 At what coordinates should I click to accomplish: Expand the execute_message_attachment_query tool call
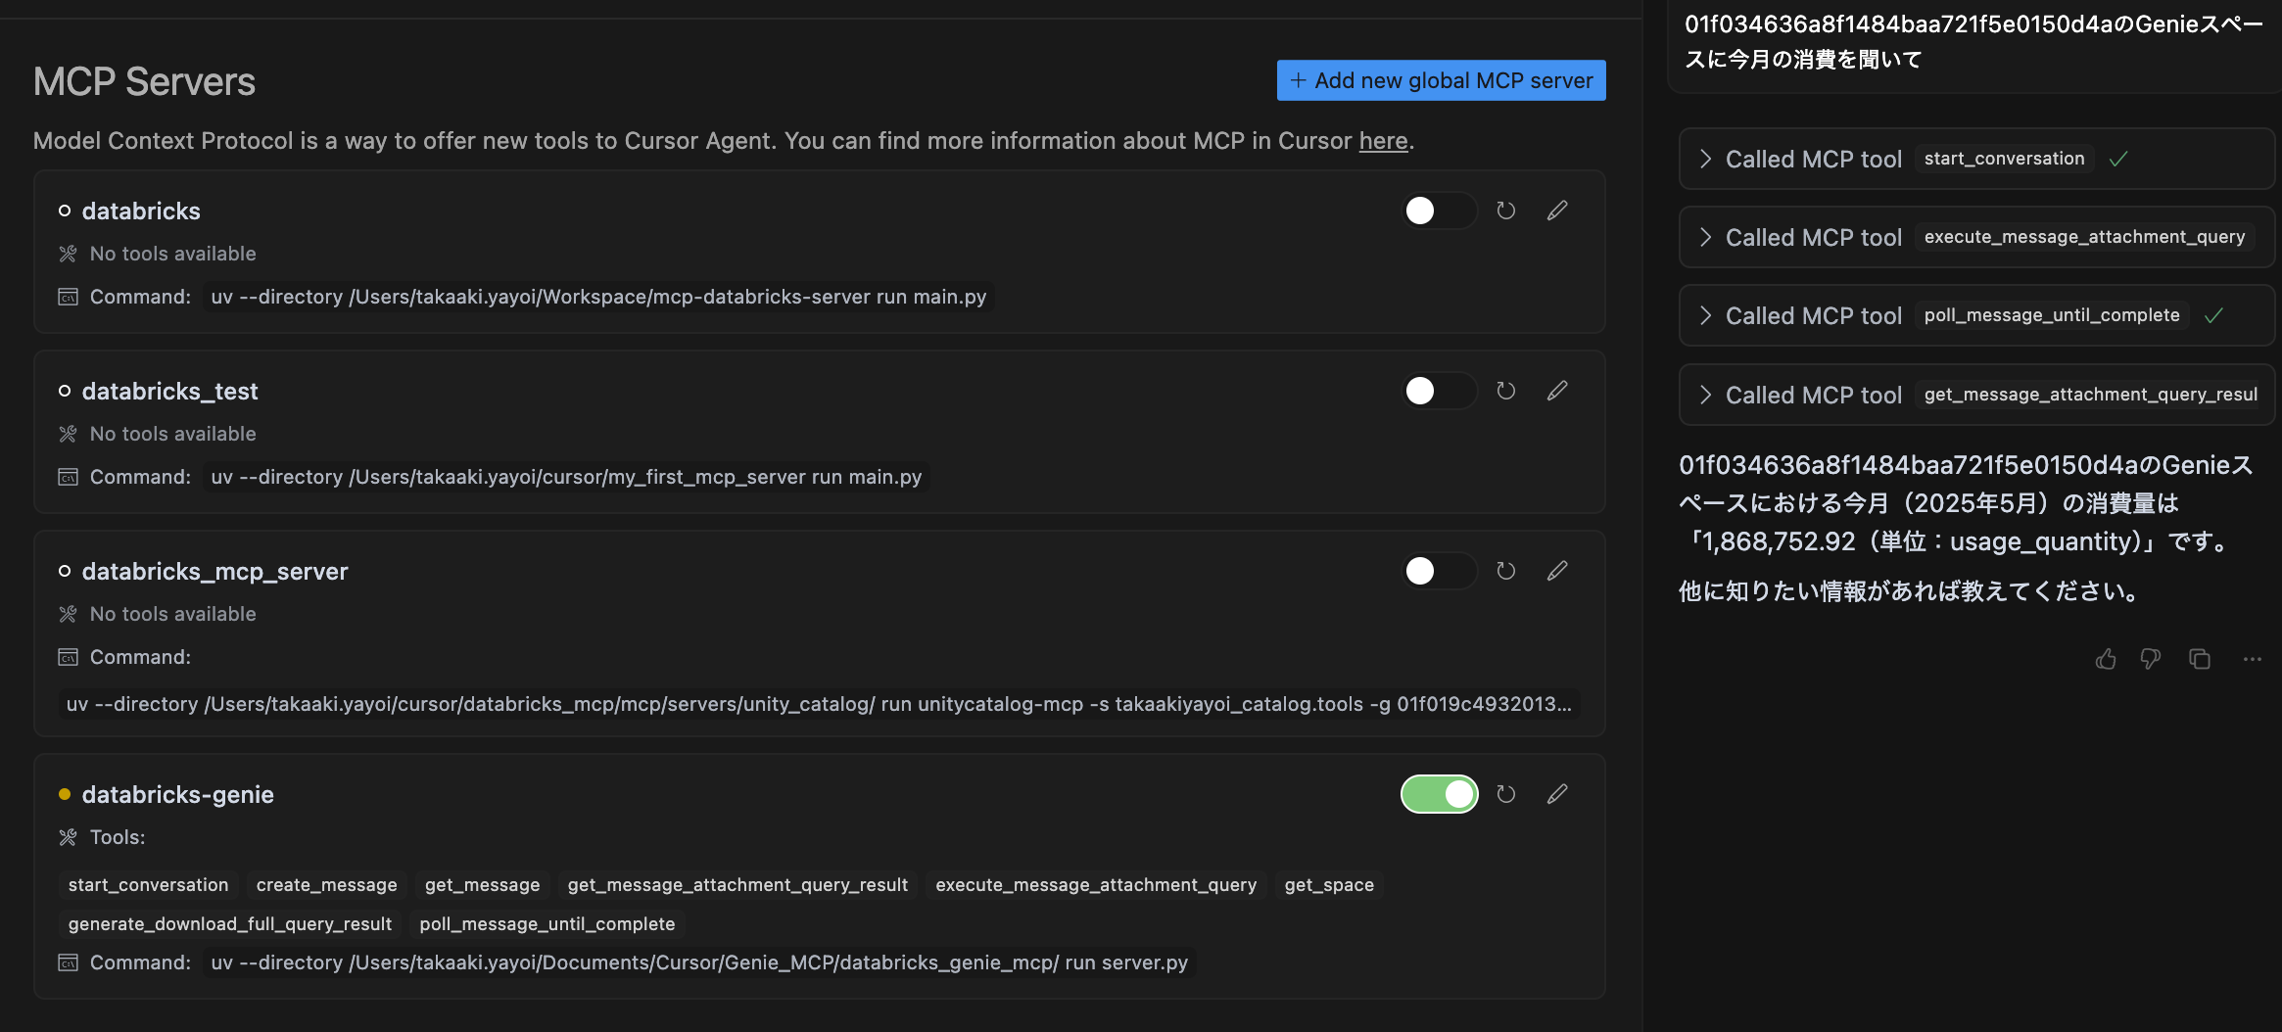[1705, 236]
